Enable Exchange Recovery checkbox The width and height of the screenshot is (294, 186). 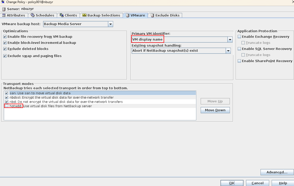click(239, 37)
